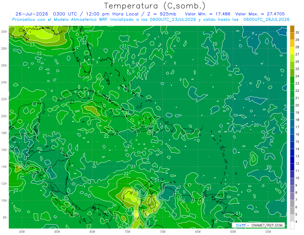This screenshot has height=235, width=304.
Task: Click the "0600UTC_26JUL2026" valid-until time
Action: tap(266, 19)
